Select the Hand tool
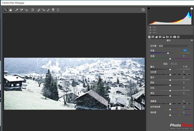Viewport: 194px width, 131px height. (11, 10)
